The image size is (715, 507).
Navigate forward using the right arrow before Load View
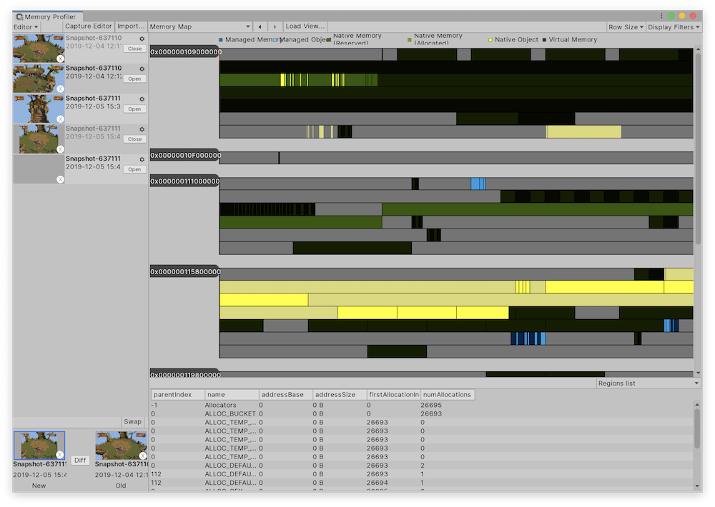[275, 26]
